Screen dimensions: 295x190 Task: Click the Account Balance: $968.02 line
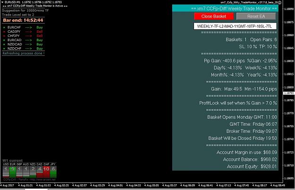tap(250, 159)
